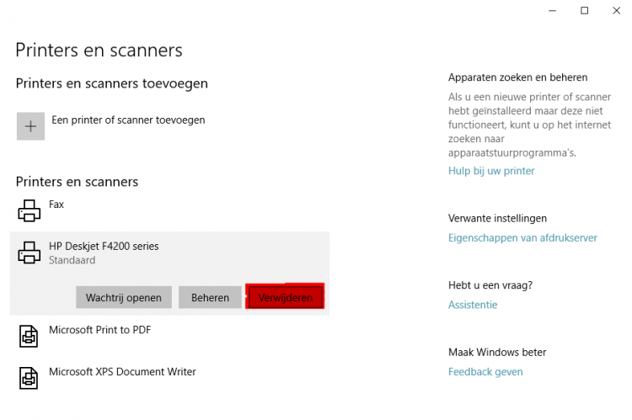This screenshot has height=420, width=632.
Task: Minimize the settings window
Action: tap(553, 11)
